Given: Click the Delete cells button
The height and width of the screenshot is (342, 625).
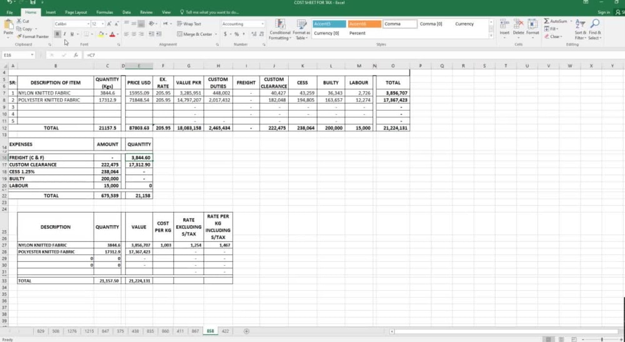Looking at the screenshot, I should (519, 28).
